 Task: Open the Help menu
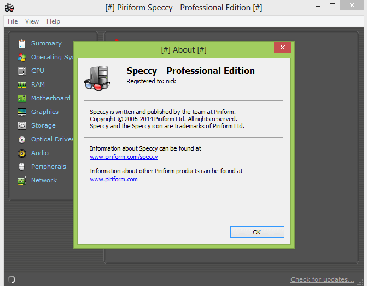tap(53, 21)
